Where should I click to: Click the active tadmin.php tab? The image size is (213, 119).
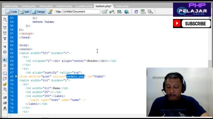104,6
